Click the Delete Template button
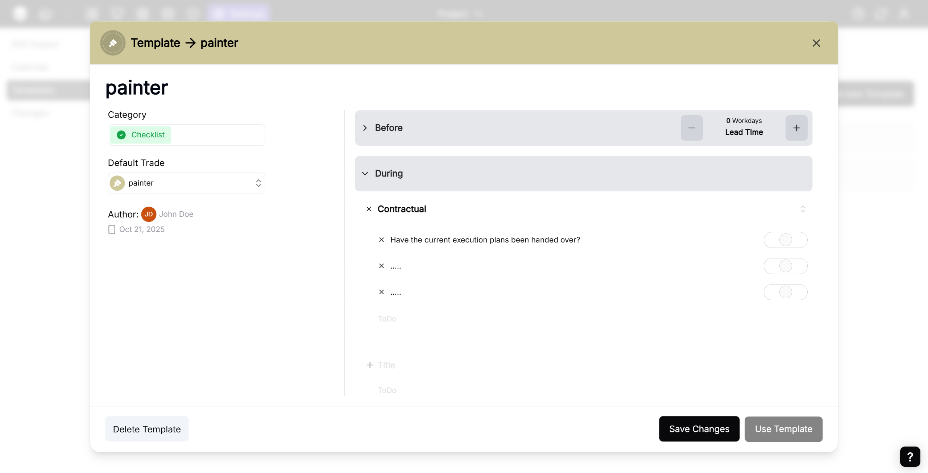The height and width of the screenshot is (473, 928). (147, 429)
